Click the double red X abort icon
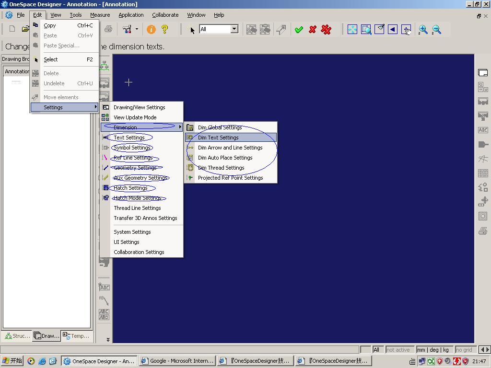Image resolution: width=491 pixels, height=368 pixels. click(x=326, y=30)
